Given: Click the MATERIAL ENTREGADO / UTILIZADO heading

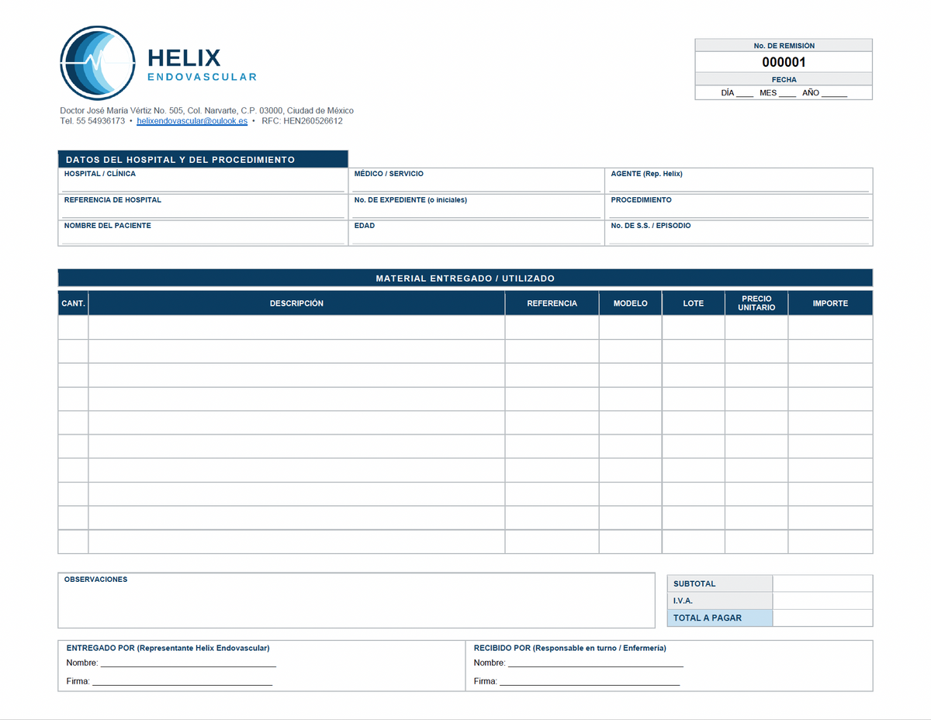Looking at the screenshot, I should click(x=465, y=278).
